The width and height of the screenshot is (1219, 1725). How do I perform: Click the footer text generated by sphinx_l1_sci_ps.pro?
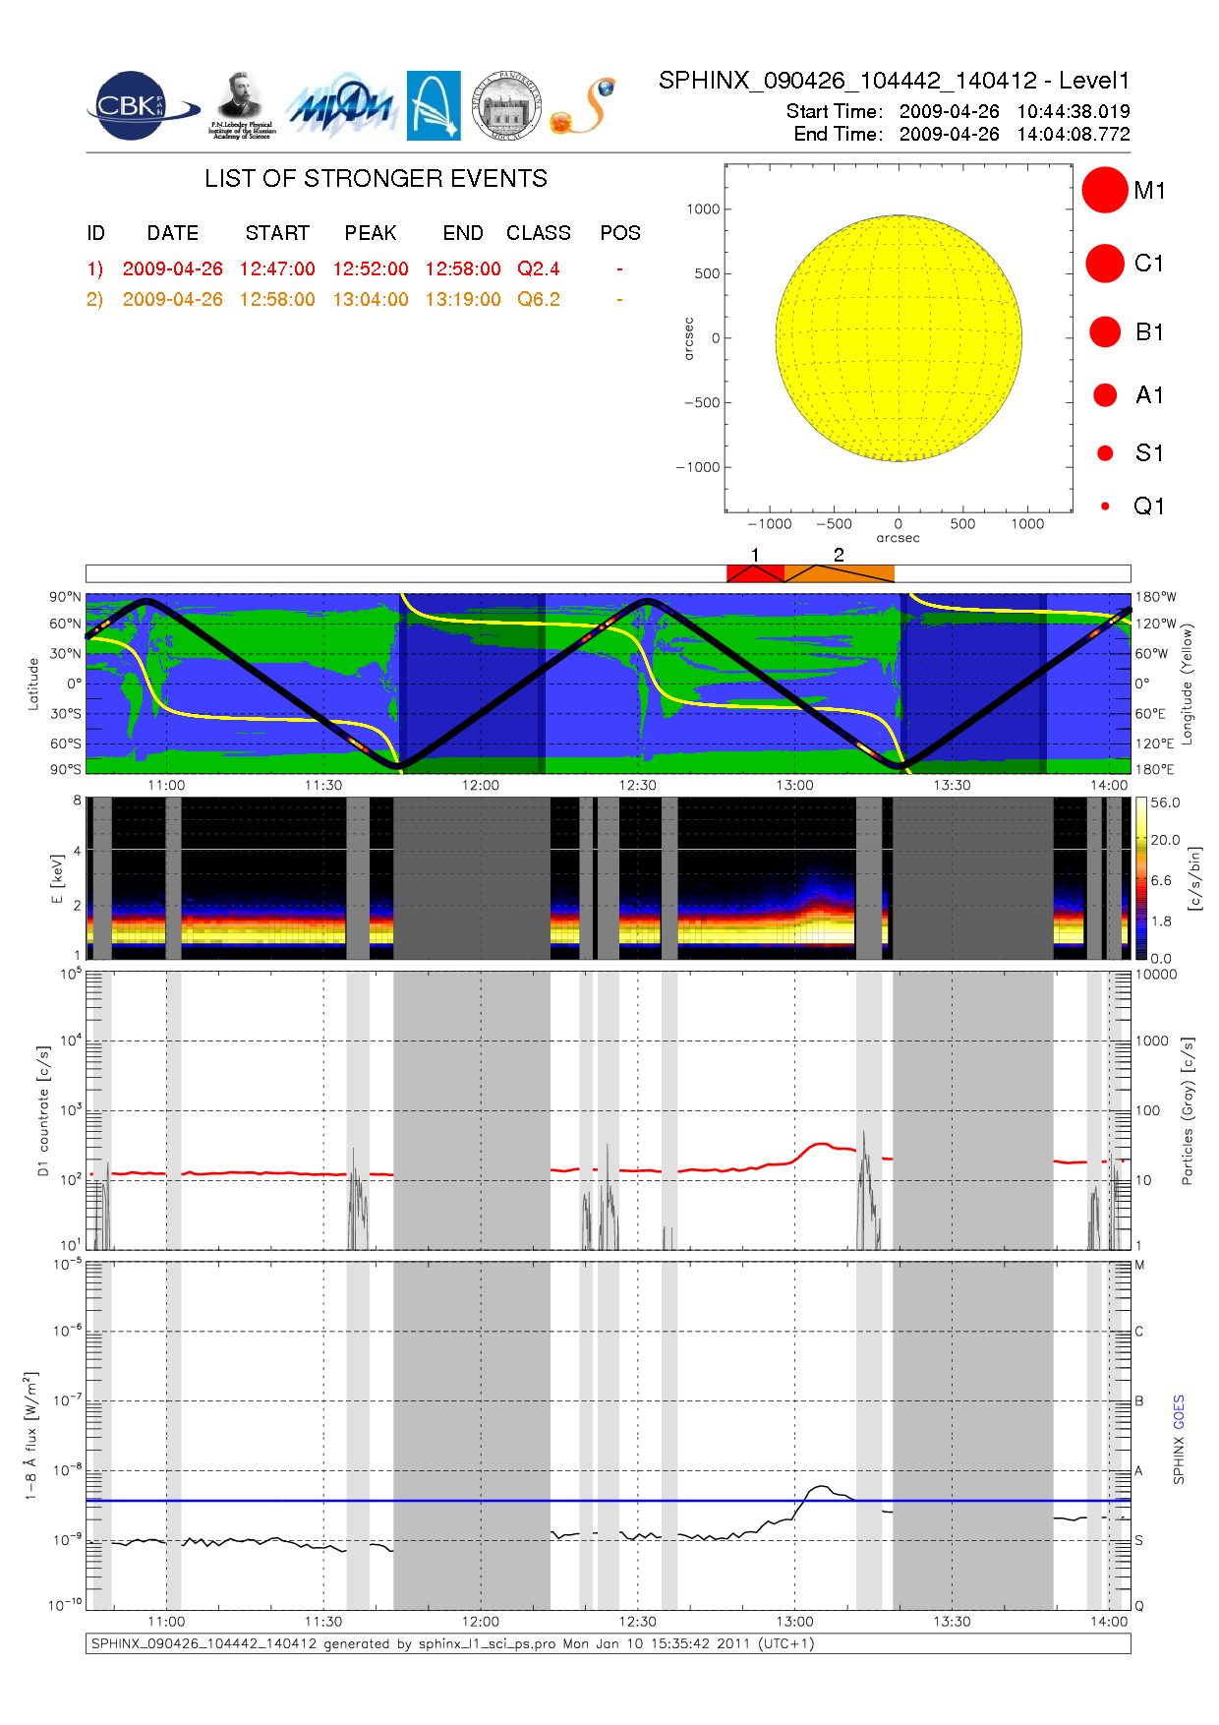(x=452, y=1643)
